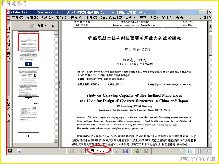This screenshot has height=164, width=219.
Task: Open the 文件(F) menu
Action: click(x=17, y=17)
